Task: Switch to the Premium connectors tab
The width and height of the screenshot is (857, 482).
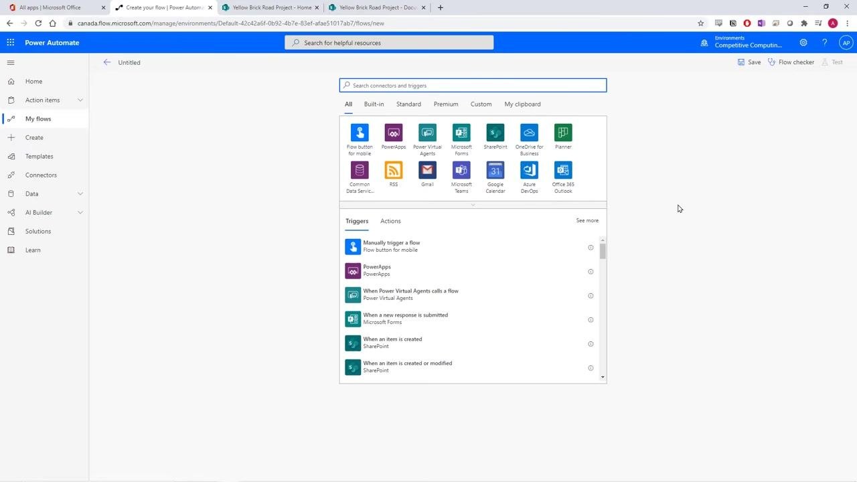Action: tap(446, 104)
